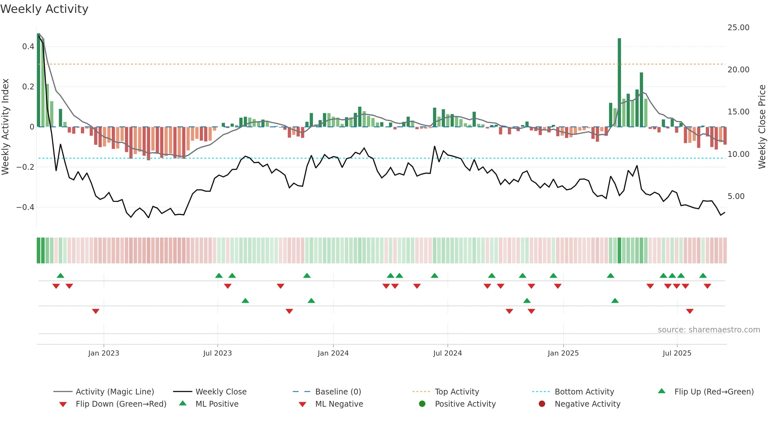The height and width of the screenshot is (434, 771).
Task: Click the Top Activity legend line icon
Action: tap(421, 392)
